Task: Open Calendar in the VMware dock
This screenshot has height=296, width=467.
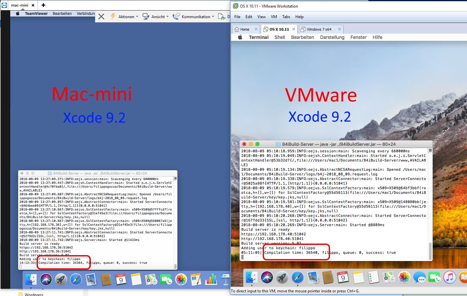Action: (343, 277)
